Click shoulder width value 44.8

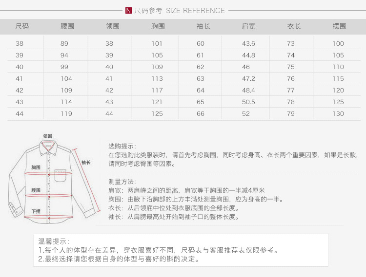[248, 55]
